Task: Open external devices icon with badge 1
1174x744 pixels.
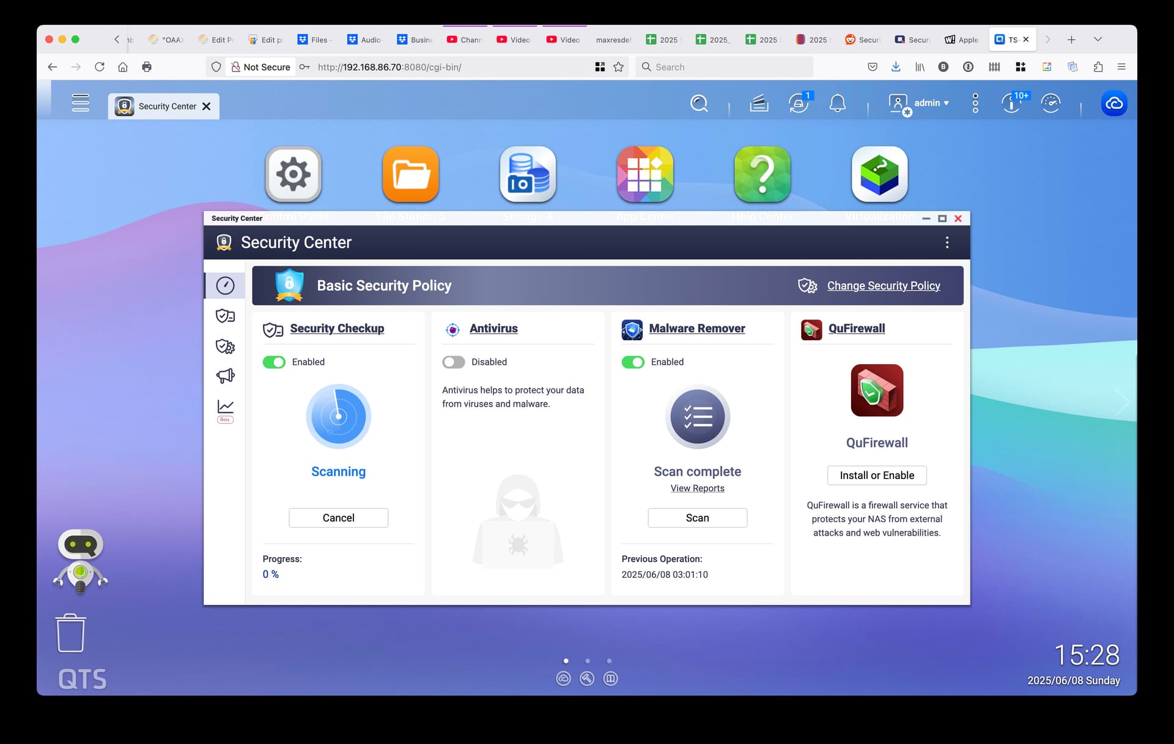Action: tap(799, 103)
